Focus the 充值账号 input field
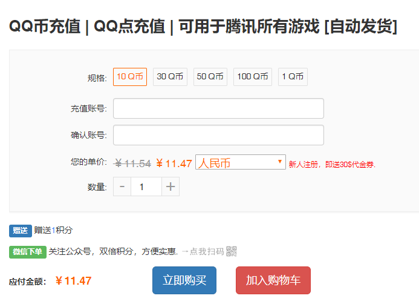This screenshot has width=419, height=307. point(218,108)
